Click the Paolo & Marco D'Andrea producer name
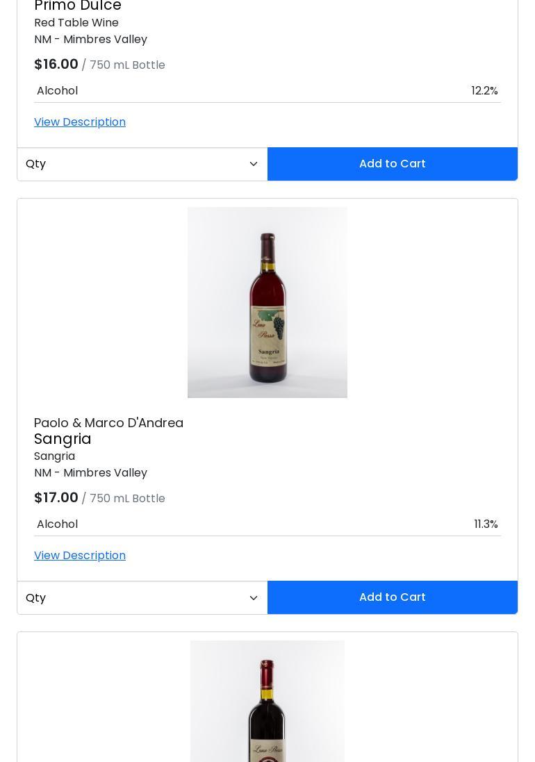 click(108, 423)
